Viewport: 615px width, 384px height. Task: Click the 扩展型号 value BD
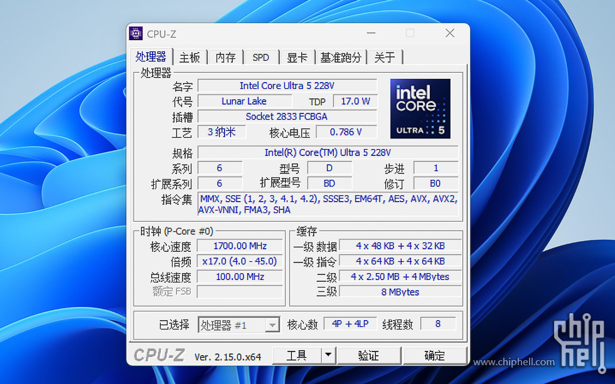click(329, 183)
